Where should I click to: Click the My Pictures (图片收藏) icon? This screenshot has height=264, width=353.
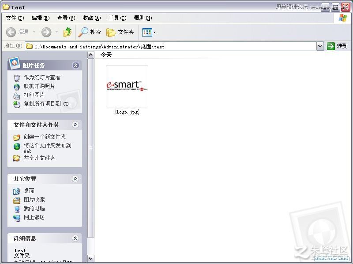point(17,200)
